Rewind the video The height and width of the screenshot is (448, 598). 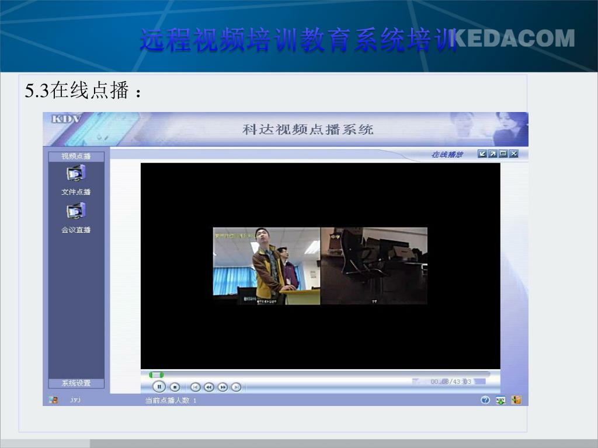pyautogui.click(x=209, y=387)
